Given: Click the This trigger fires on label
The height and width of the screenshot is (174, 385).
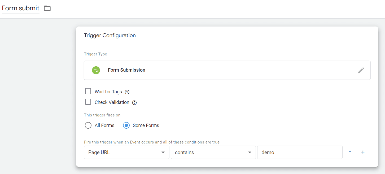Looking at the screenshot, I should click(102, 115).
